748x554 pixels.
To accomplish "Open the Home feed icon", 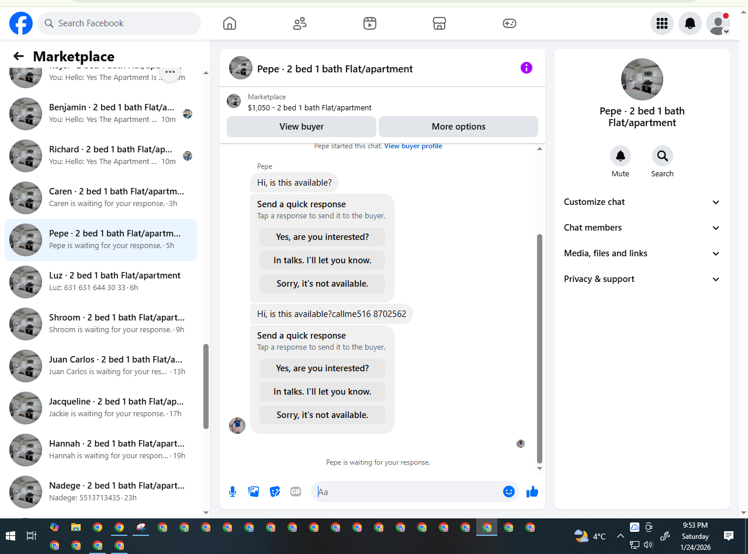I will (x=230, y=23).
